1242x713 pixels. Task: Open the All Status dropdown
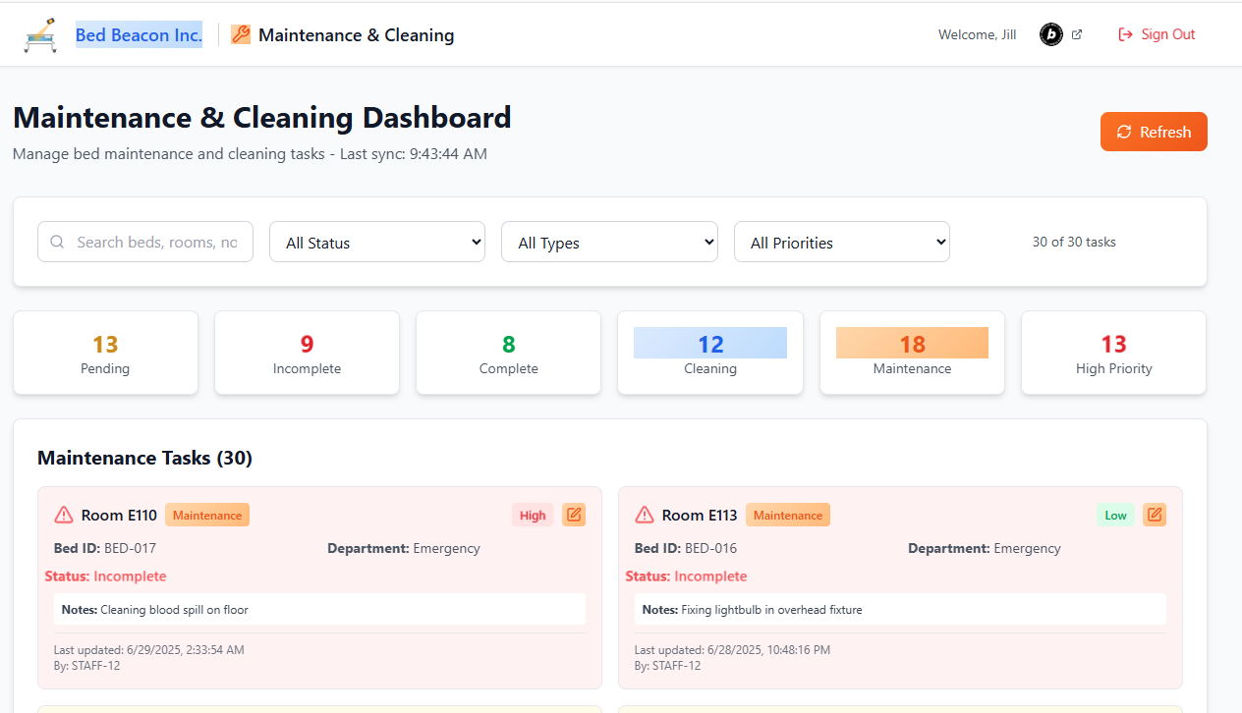[x=377, y=242]
